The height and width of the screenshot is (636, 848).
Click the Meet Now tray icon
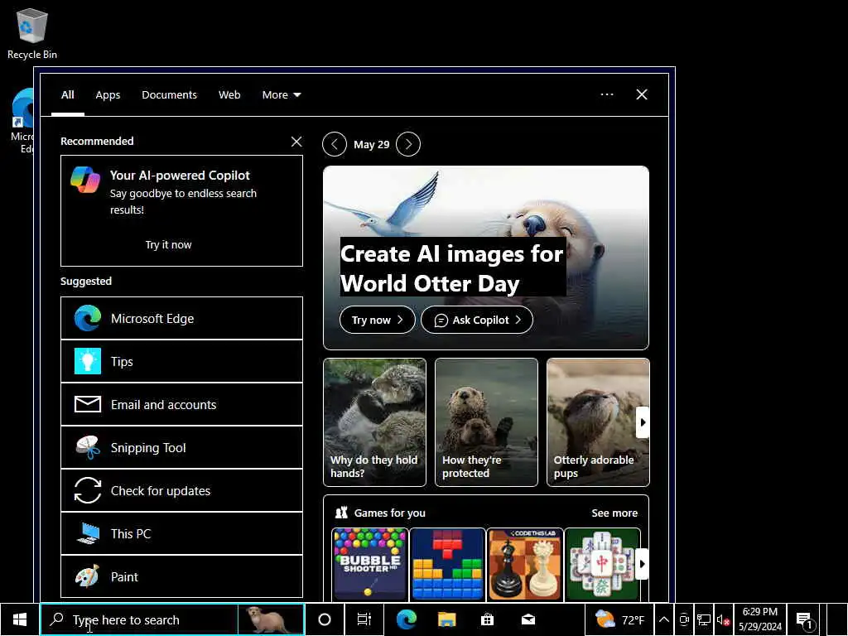(684, 619)
